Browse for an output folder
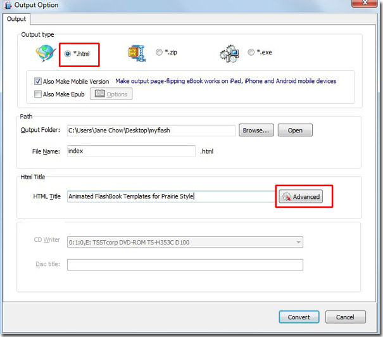 pyautogui.click(x=256, y=130)
